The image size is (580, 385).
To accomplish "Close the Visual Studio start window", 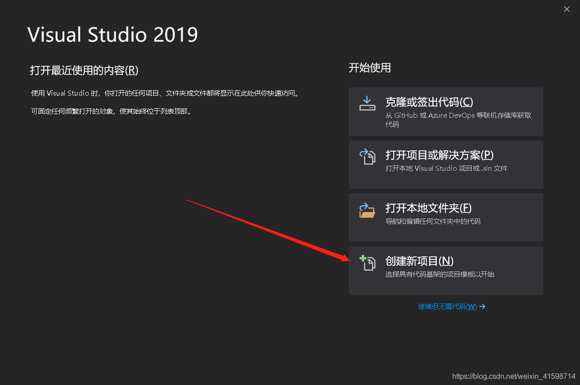I will [566, 9].
